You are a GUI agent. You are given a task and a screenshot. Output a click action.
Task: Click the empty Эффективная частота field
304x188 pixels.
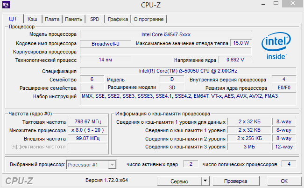pyautogui.click(x=88, y=147)
